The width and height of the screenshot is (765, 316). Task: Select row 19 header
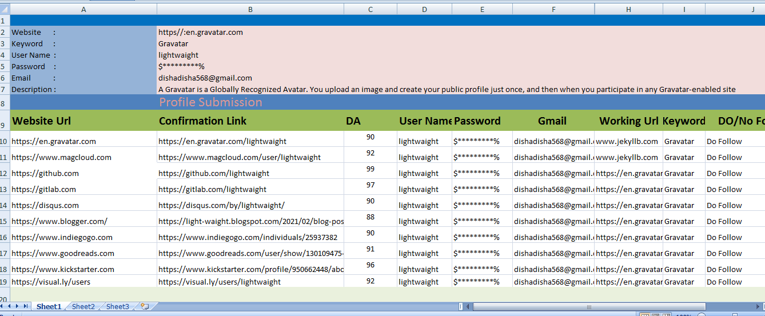(5, 281)
